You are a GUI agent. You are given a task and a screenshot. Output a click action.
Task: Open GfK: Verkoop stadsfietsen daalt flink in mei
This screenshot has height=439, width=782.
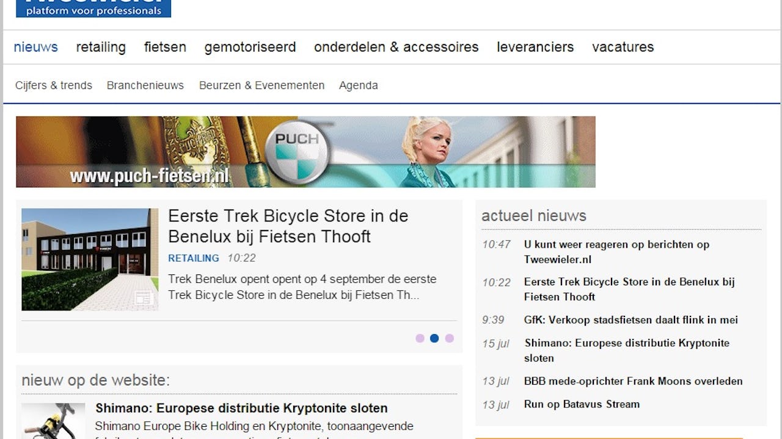pyautogui.click(x=631, y=320)
